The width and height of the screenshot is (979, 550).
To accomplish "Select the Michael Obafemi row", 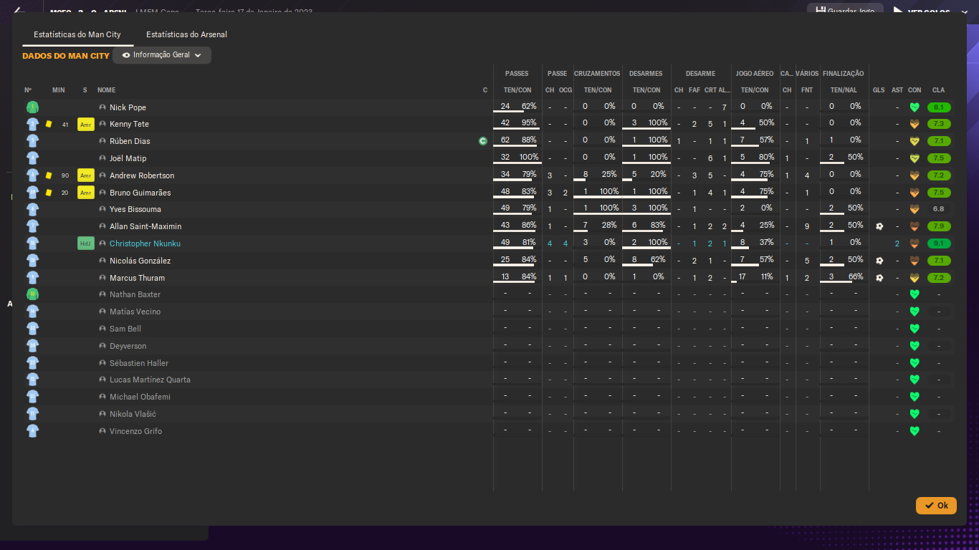I will [489, 397].
